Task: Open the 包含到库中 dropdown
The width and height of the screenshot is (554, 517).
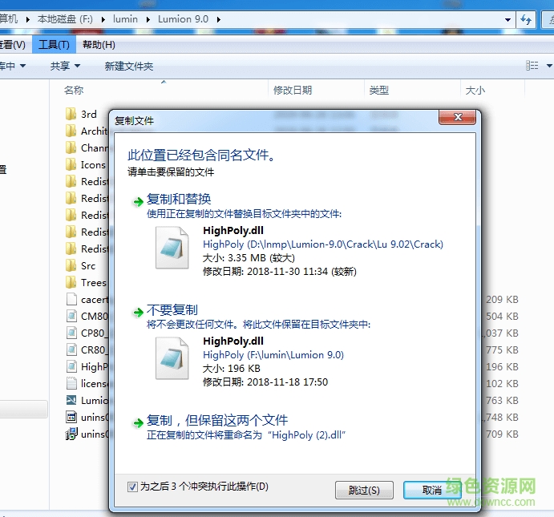Action: click(x=13, y=66)
